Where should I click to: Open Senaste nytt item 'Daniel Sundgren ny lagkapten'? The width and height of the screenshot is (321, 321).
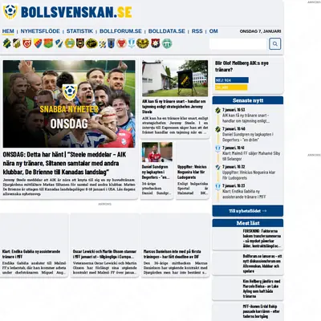pyautogui.click(x=248, y=137)
